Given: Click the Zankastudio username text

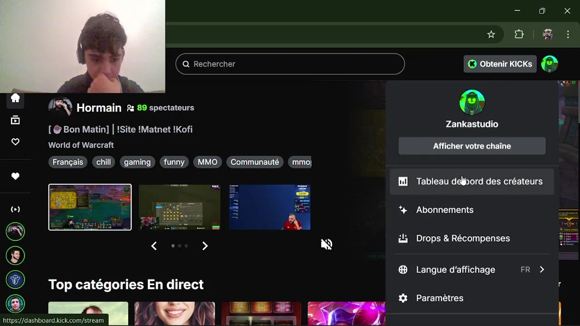Looking at the screenshot, I should (x=472, y=124).
